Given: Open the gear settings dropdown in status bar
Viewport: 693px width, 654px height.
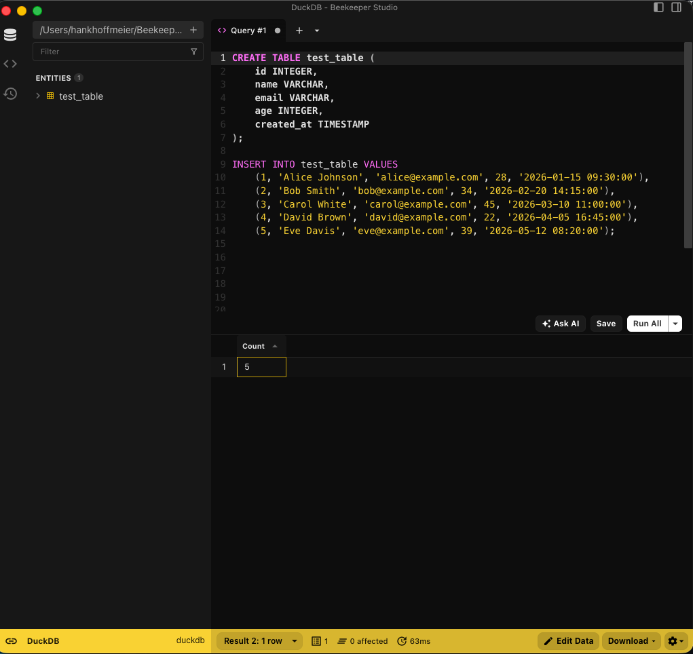Looking at the screenshot, I should click(676, 641).
